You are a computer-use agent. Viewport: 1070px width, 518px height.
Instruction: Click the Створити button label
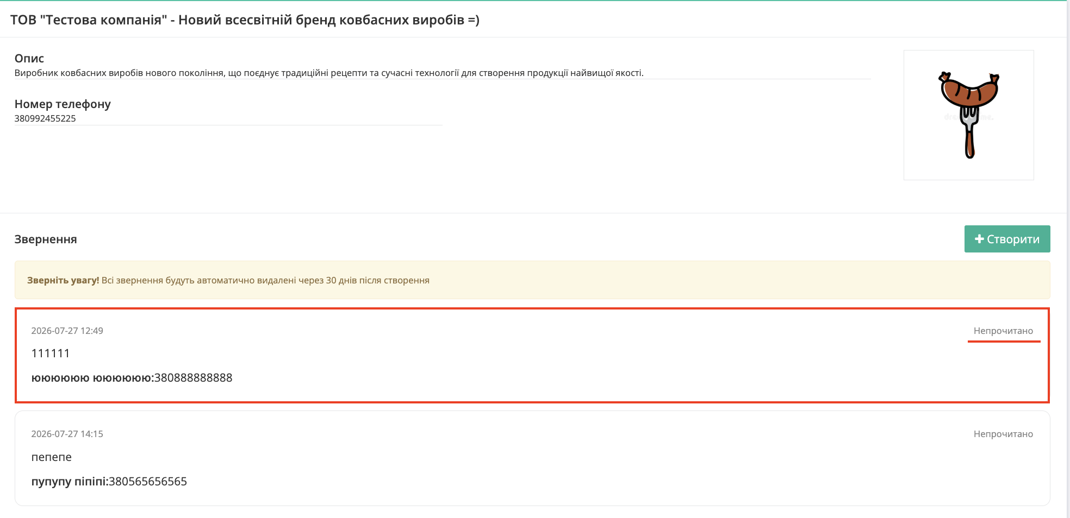1013,239
